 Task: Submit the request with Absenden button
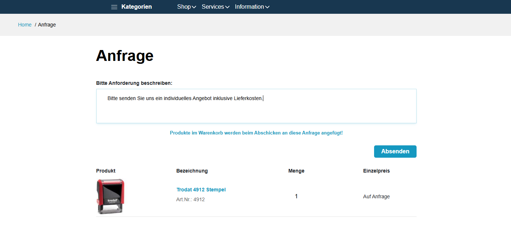click(395, 152)
